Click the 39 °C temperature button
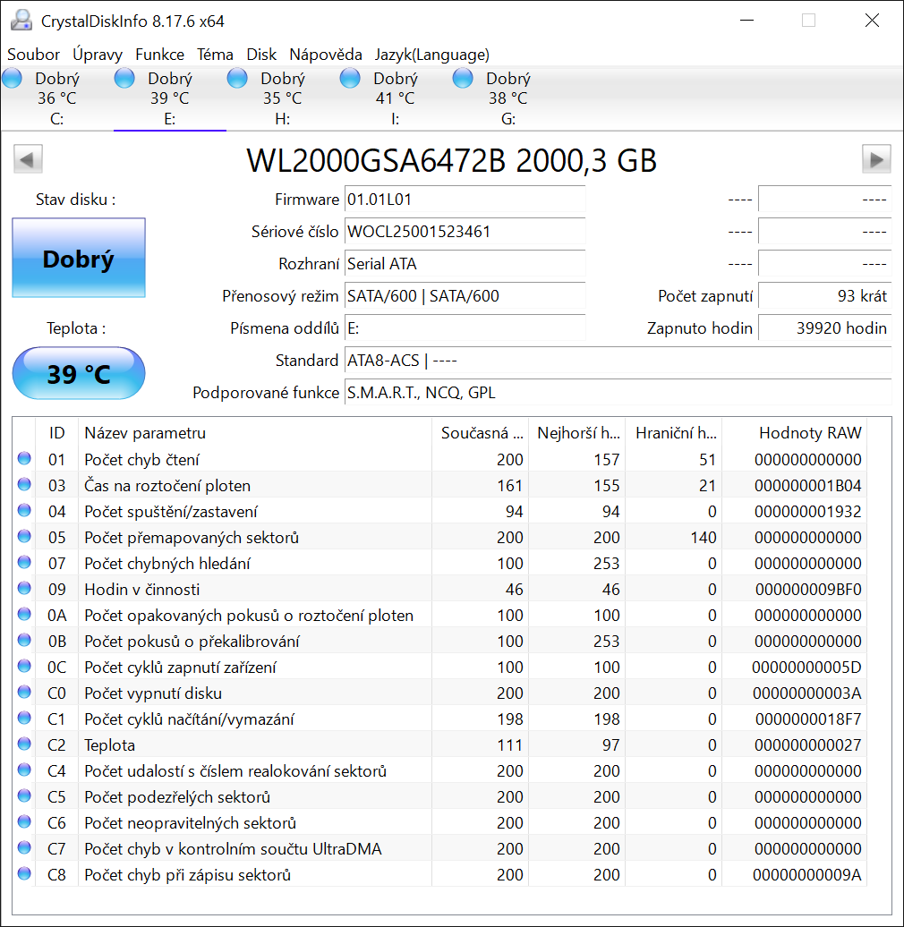904x927 pixels. point(79,373)
